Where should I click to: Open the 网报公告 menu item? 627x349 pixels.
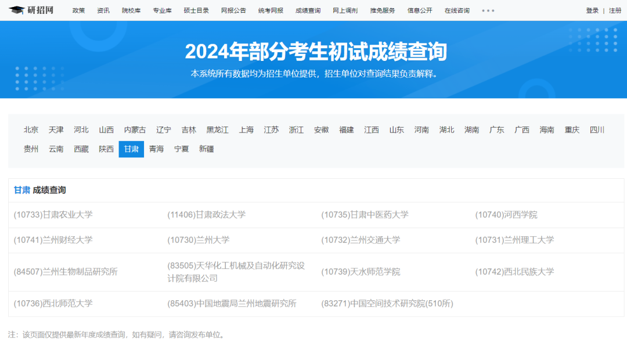pyautogui.click(x=233, y=10)
